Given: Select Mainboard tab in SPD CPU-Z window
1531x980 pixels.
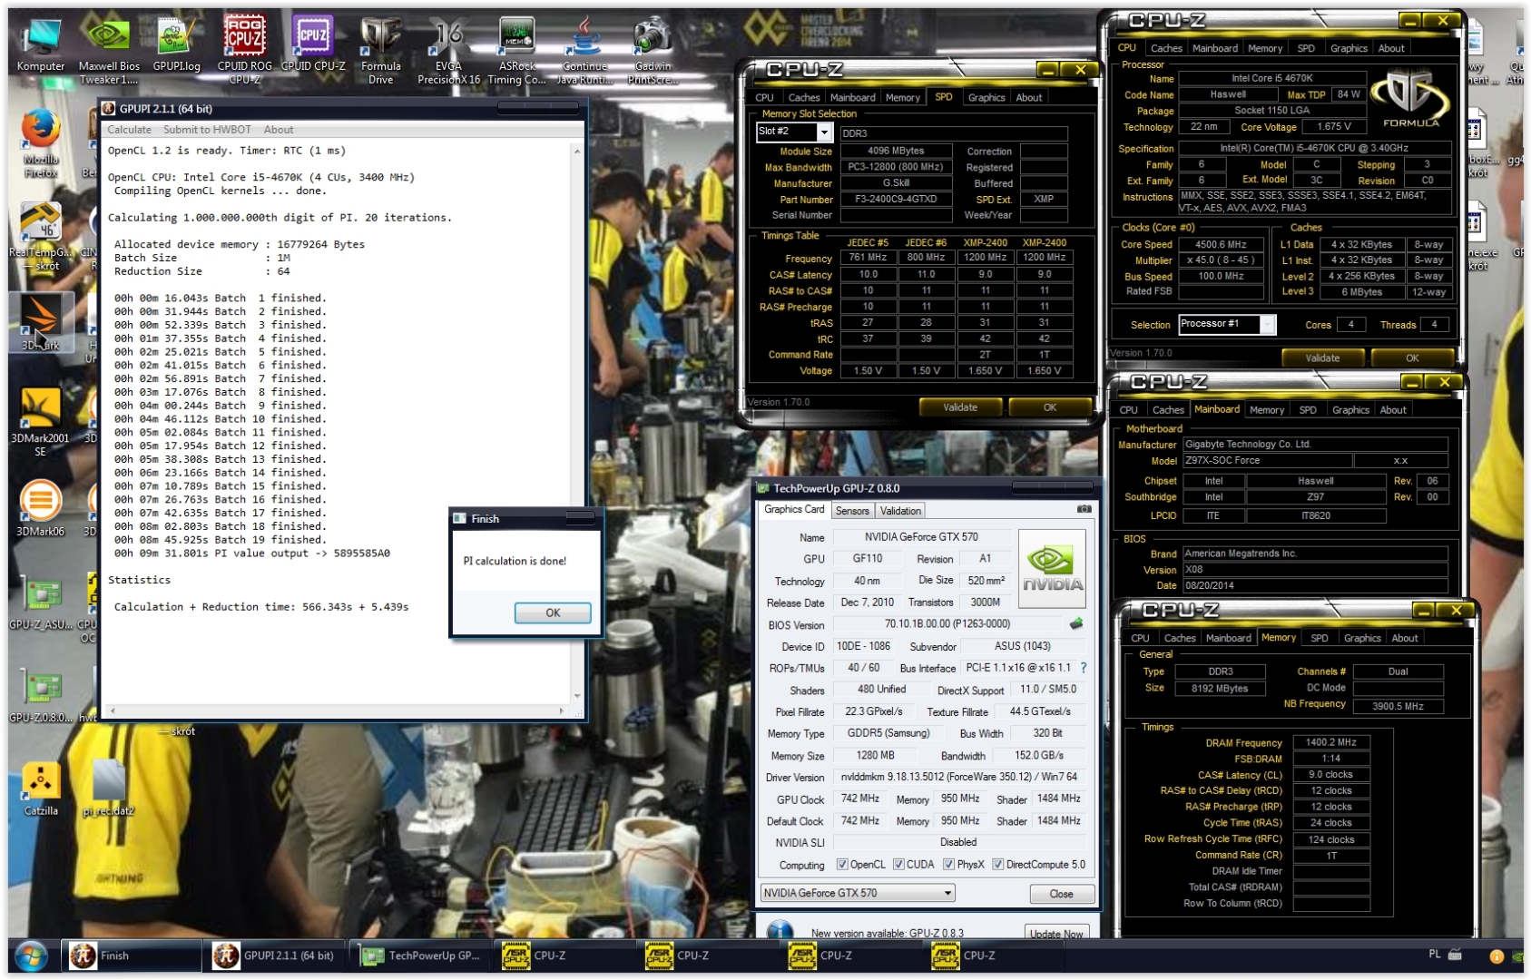Looking at the screenshot, I should (853, 97).
